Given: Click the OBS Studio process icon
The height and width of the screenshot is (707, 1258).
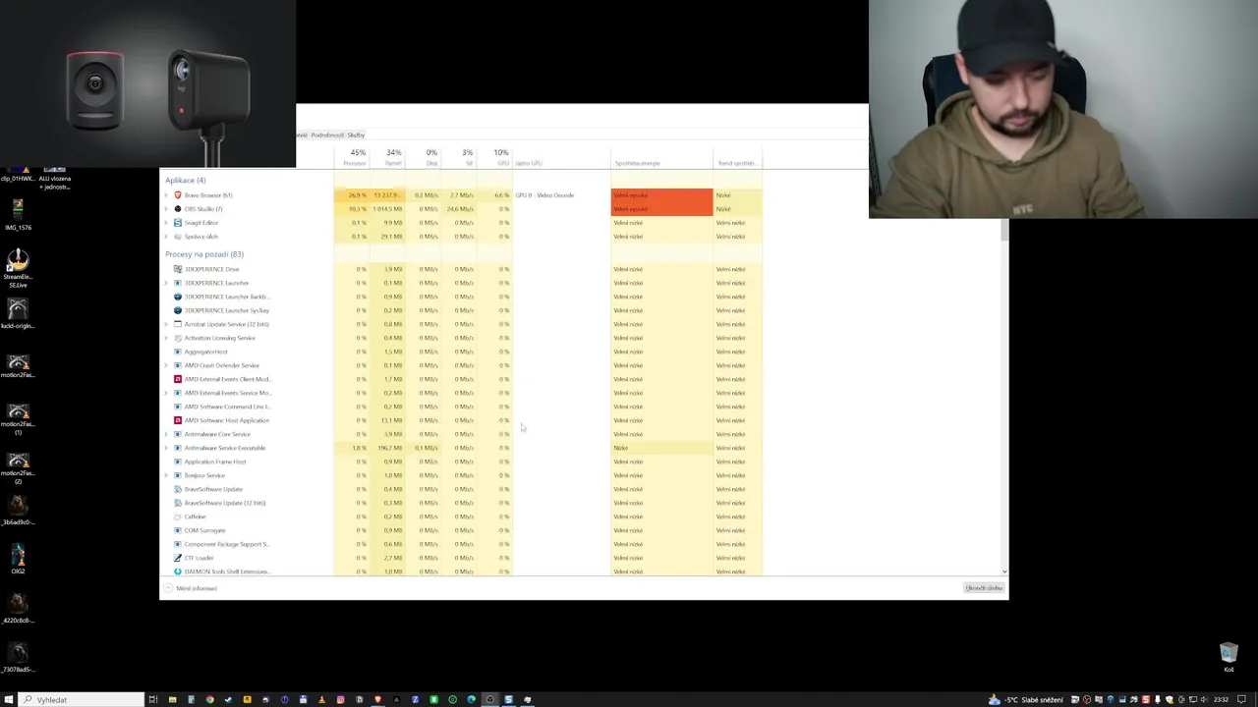Looking at the screenshot, I should tap(178, 209).
